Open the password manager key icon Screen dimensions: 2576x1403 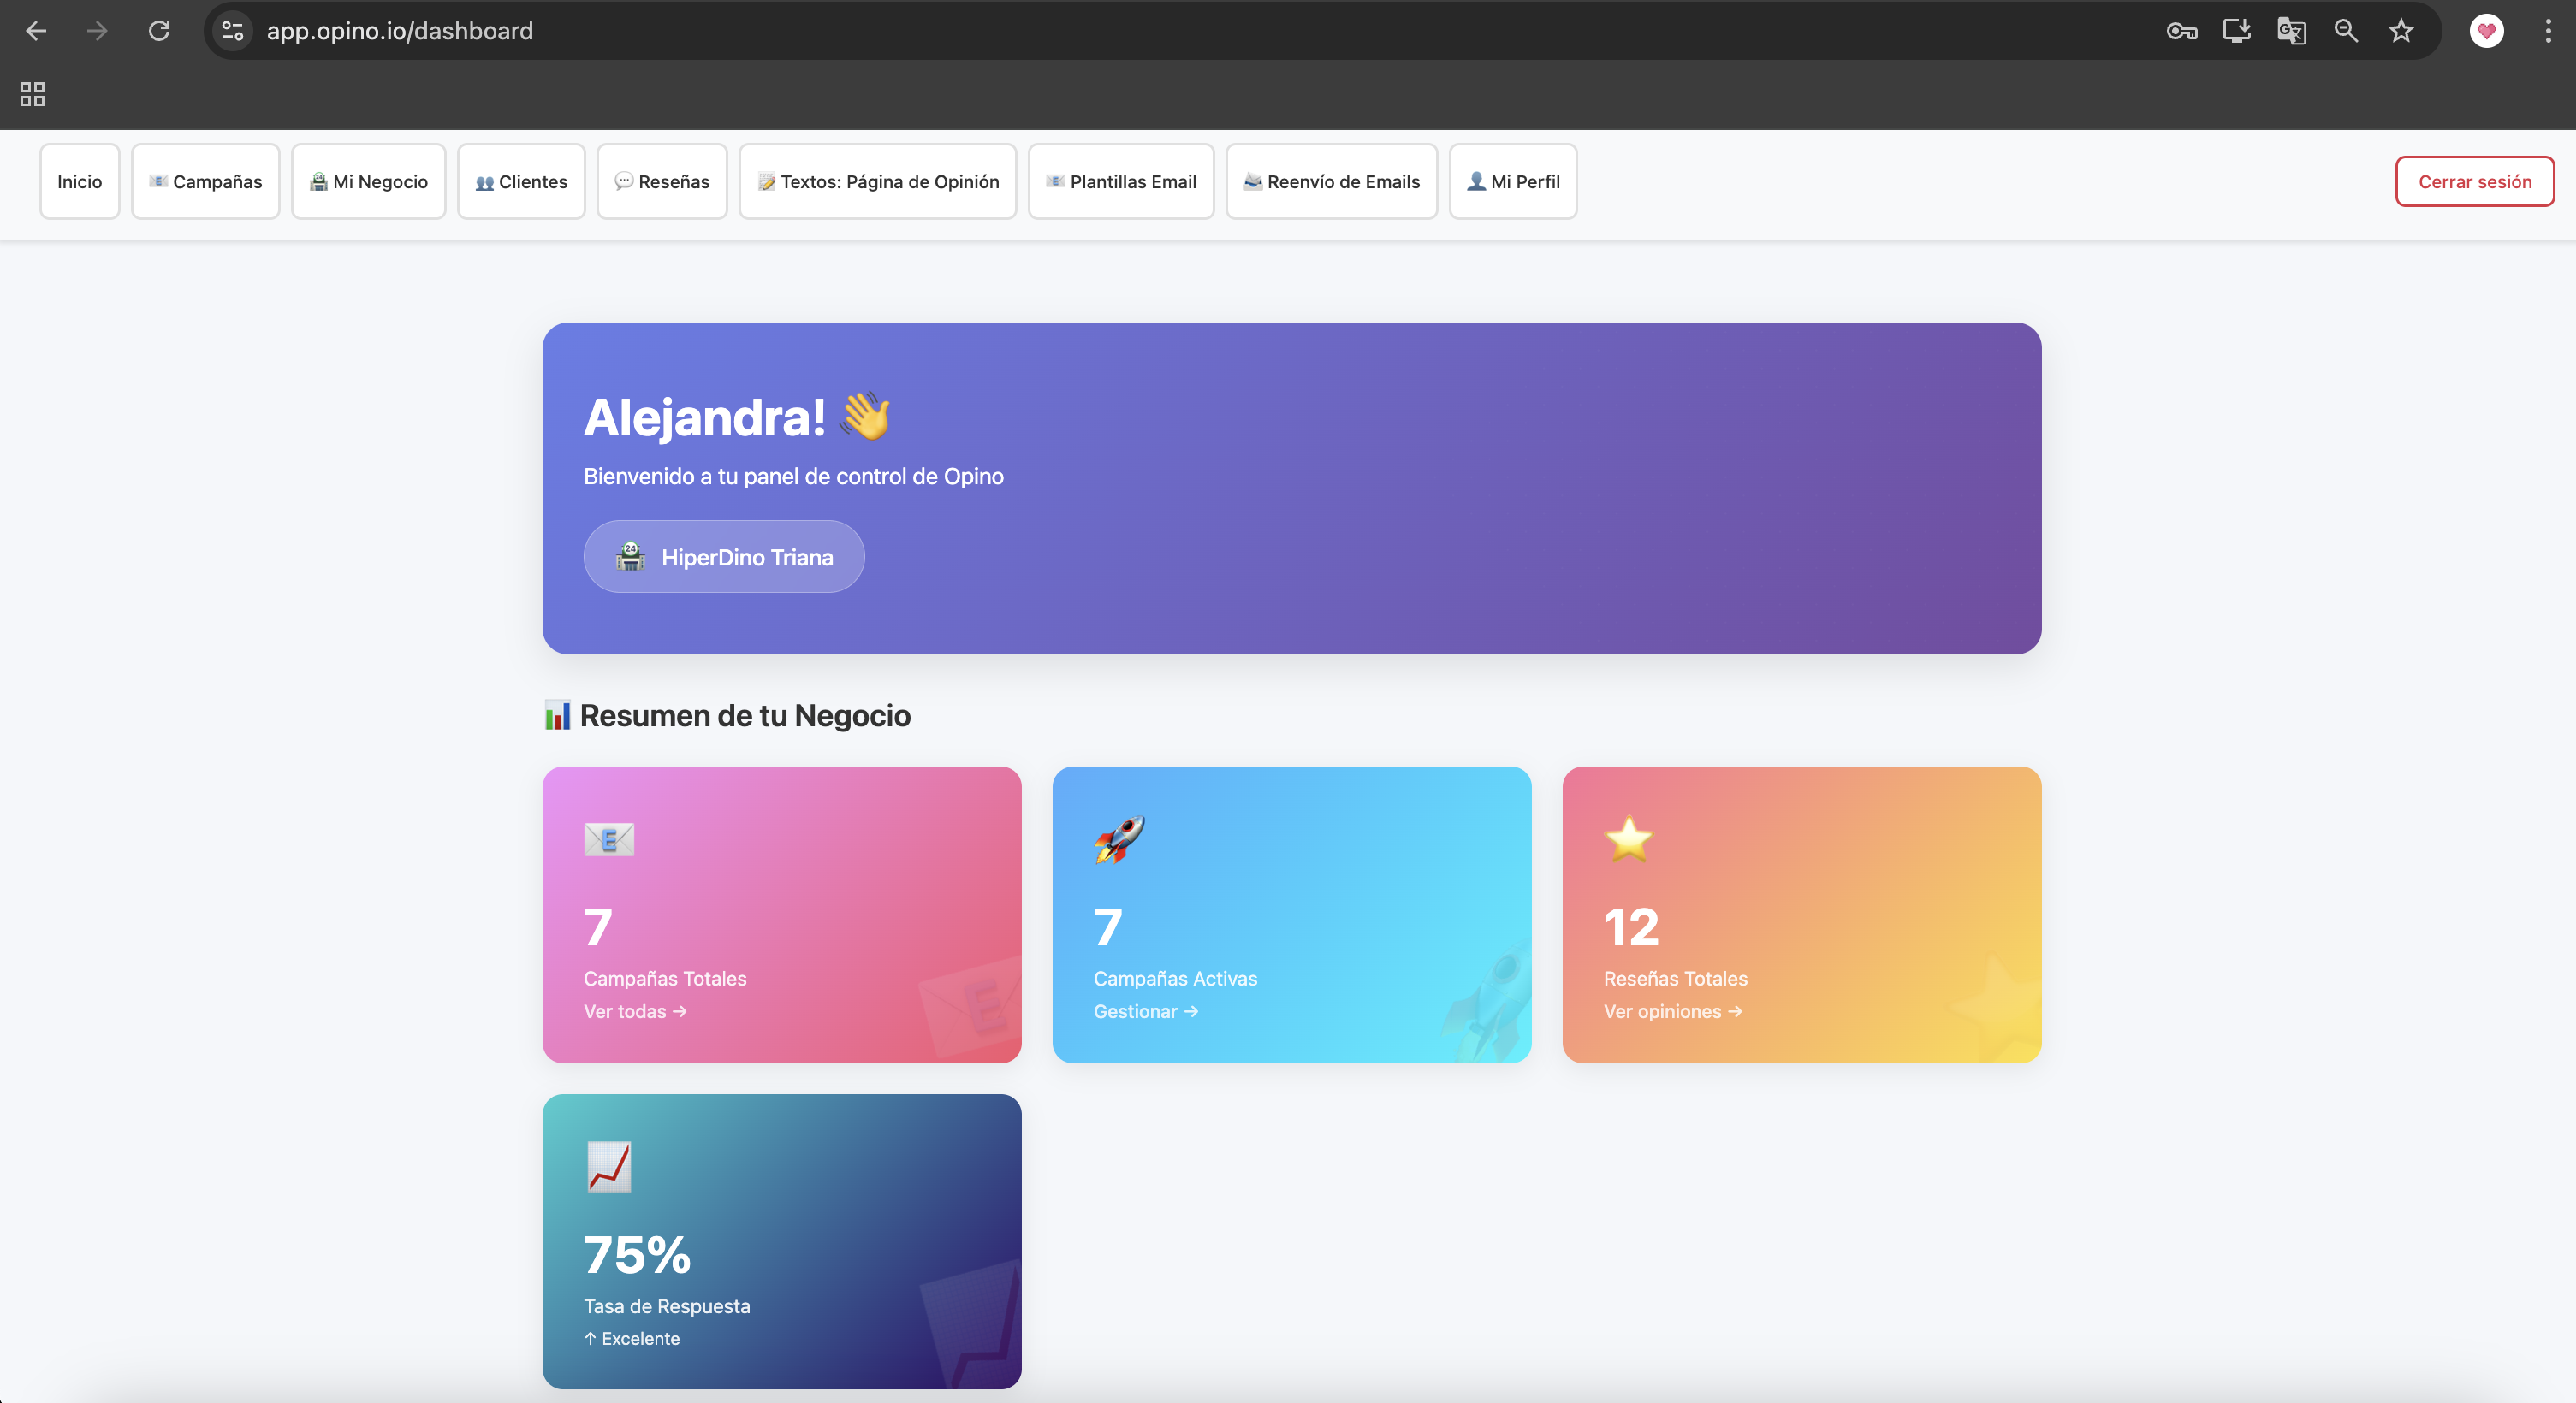coord(2182,31)
